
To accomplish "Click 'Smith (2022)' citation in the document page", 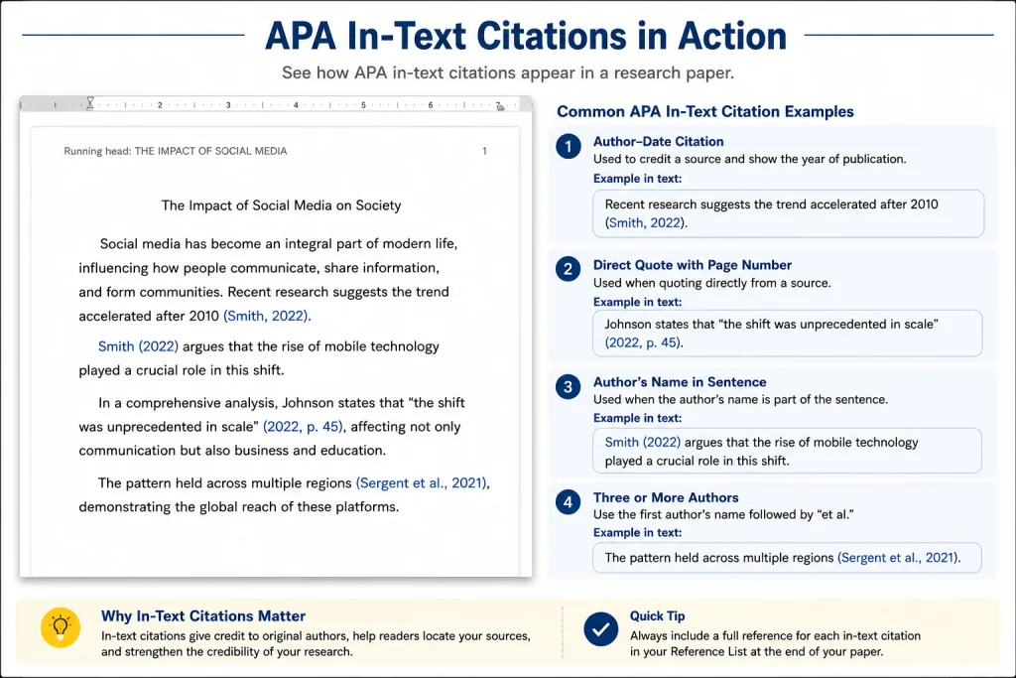I will tap(138, 346).
